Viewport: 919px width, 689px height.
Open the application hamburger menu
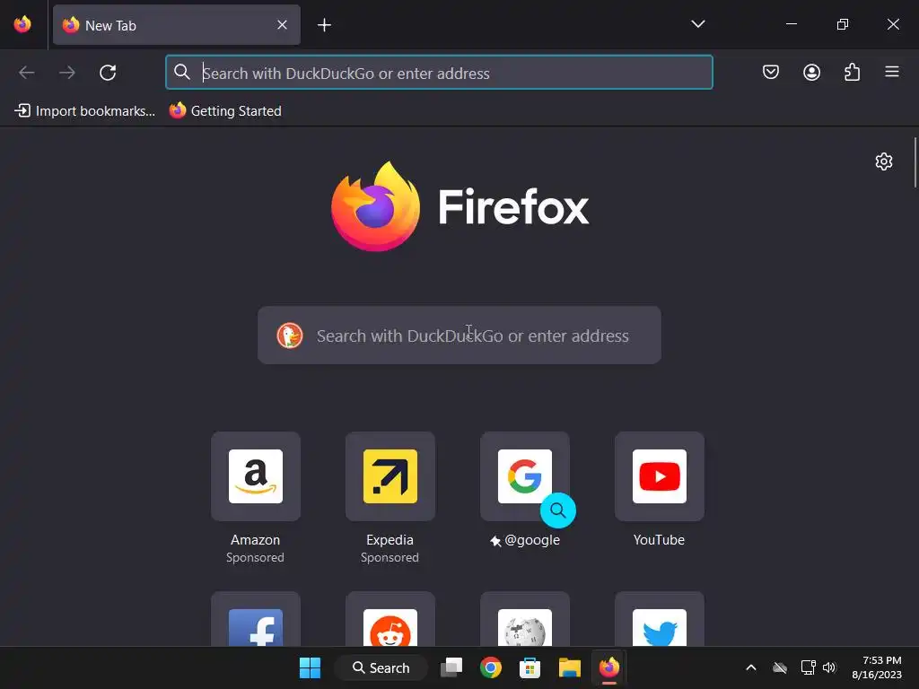pyautogui.click(x=892, y=72)
